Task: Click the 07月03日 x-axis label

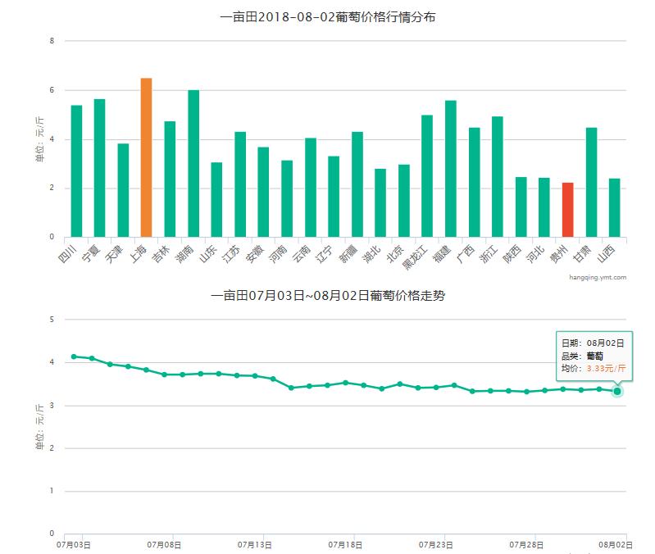Action: click(74, 545)
